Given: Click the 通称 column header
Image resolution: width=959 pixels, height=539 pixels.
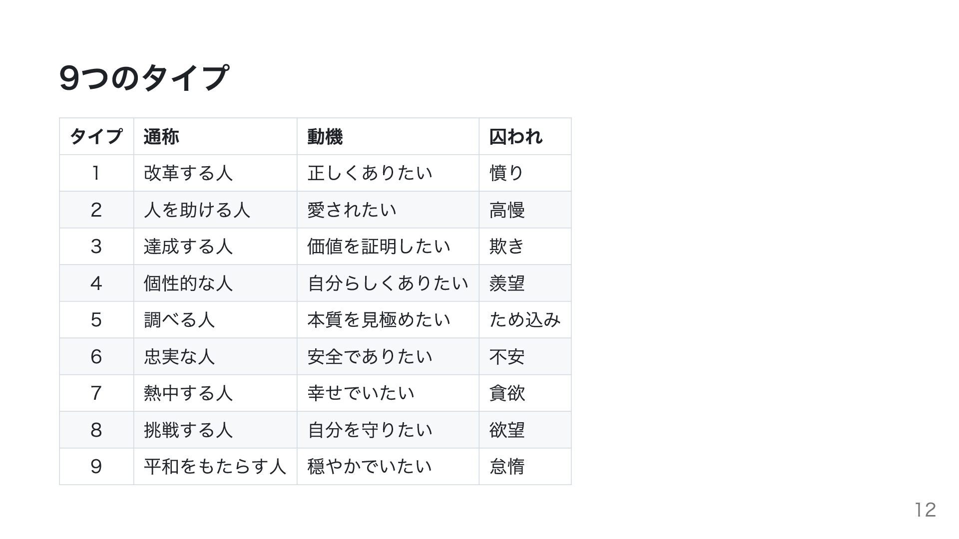Looking at the screenshot, I should (161, 136).
